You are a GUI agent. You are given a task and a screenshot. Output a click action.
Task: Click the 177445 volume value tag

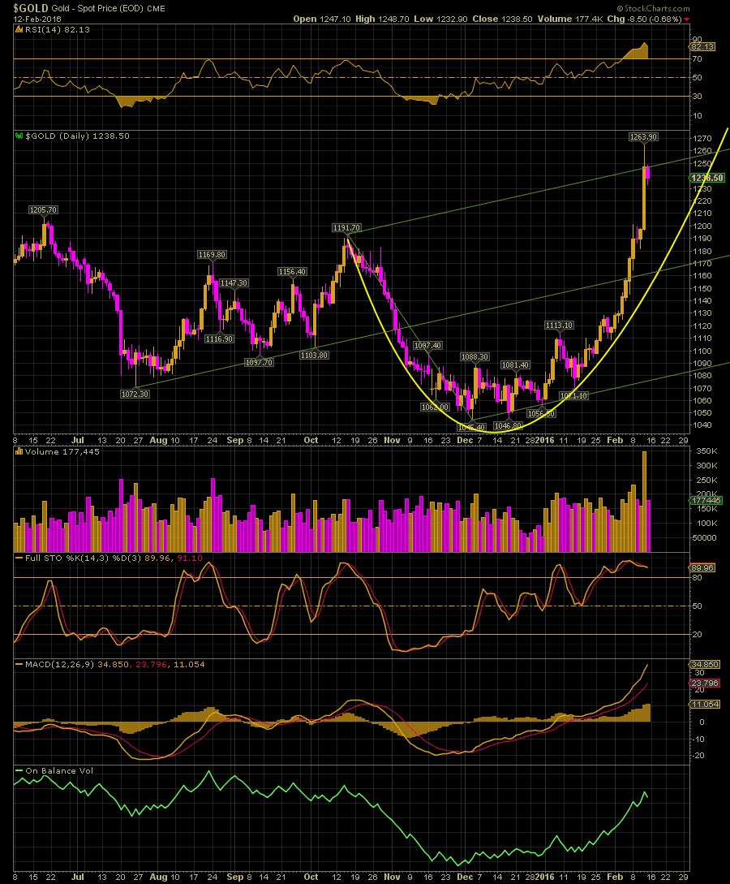(703, 501)
